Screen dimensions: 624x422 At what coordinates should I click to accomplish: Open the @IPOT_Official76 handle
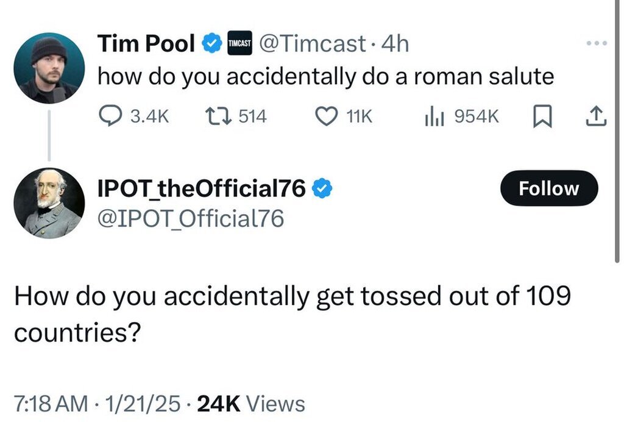191,218
